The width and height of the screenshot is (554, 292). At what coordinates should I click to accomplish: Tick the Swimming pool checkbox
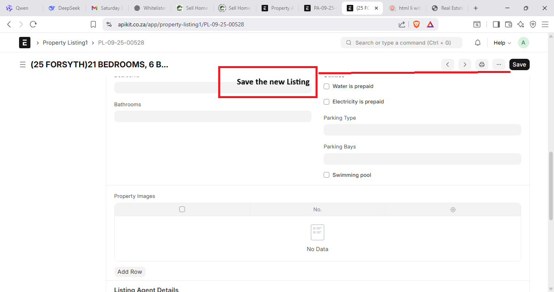326,175
